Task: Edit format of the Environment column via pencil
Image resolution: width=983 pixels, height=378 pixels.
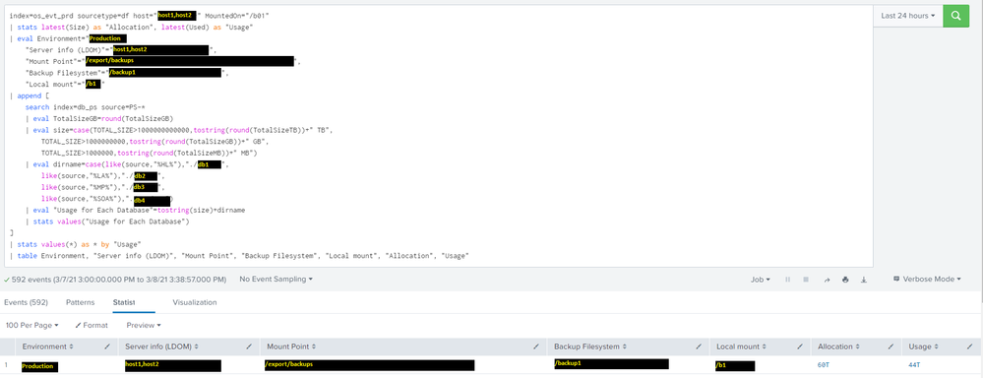Action: [107, 346]
